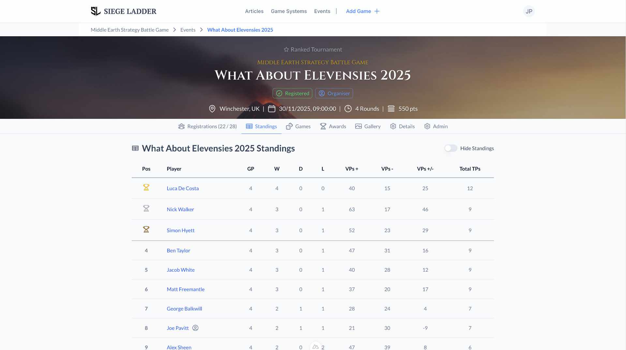Click the breadcrumb chevron after Events
Viewport: 626px width, 350px height.
(201, 30)
